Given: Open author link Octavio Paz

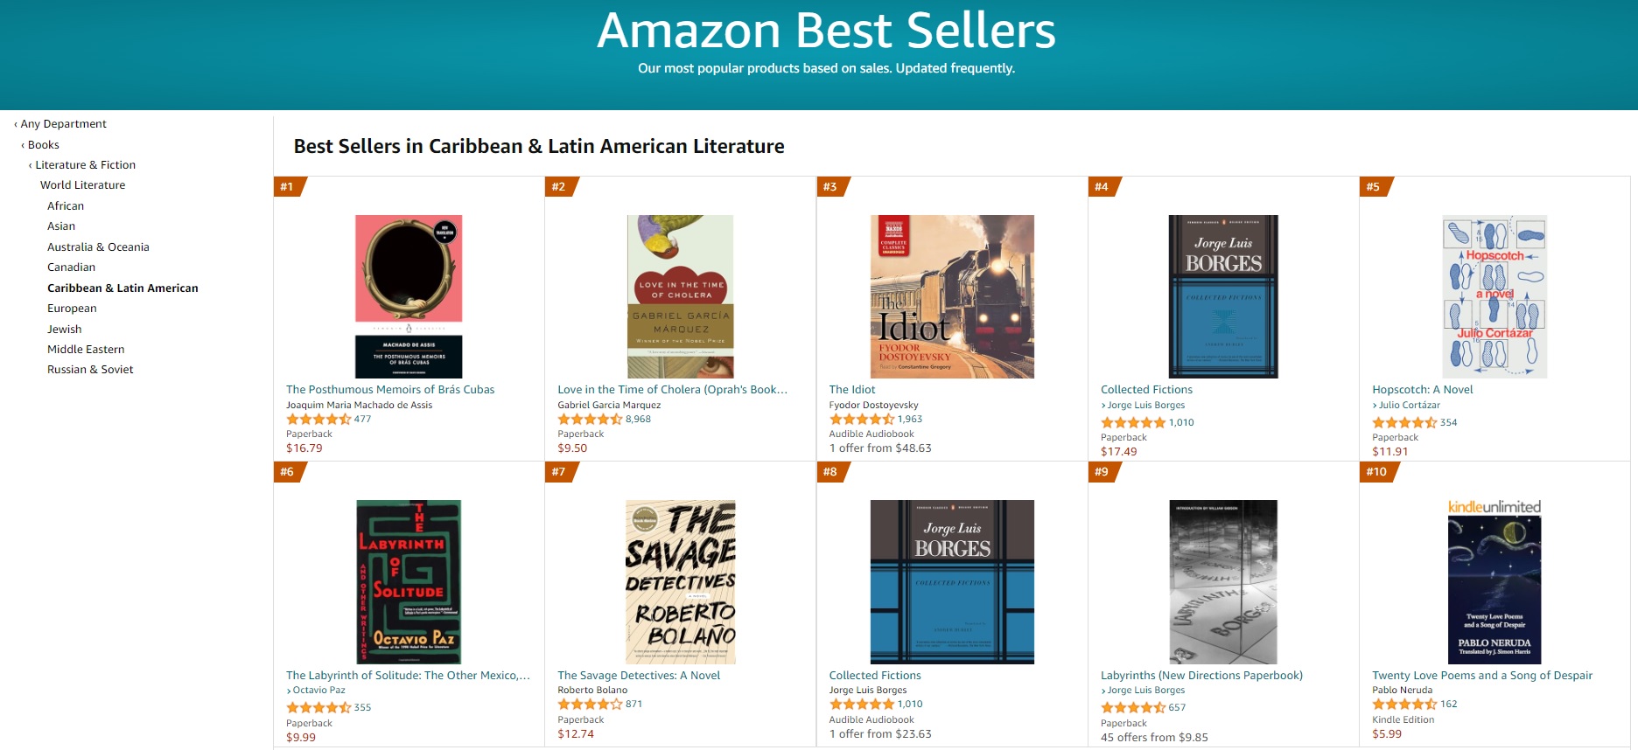Looking at the screenshot, I should 318,691.
